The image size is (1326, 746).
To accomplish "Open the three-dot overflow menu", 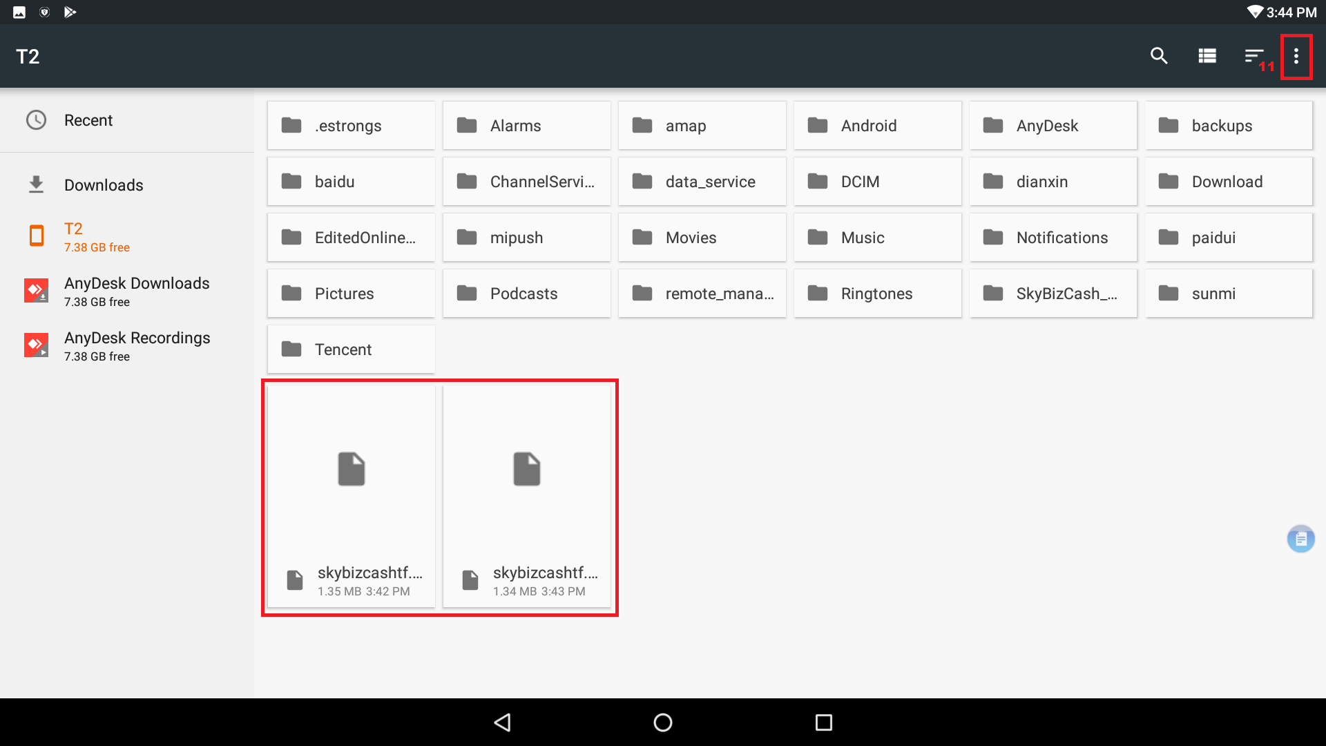I will 1296,56.
